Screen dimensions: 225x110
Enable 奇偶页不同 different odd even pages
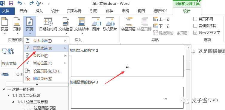(x=195, y=26)
